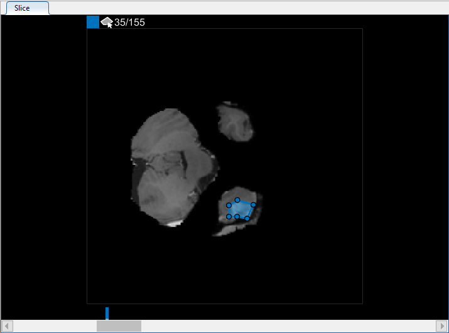Select the bottom-right polygon vertex handle
Viewport: 449px width, 333px height.
pos(247,219)
